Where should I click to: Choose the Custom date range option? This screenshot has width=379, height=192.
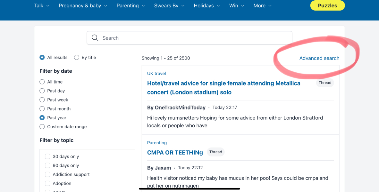click(42, 127)
